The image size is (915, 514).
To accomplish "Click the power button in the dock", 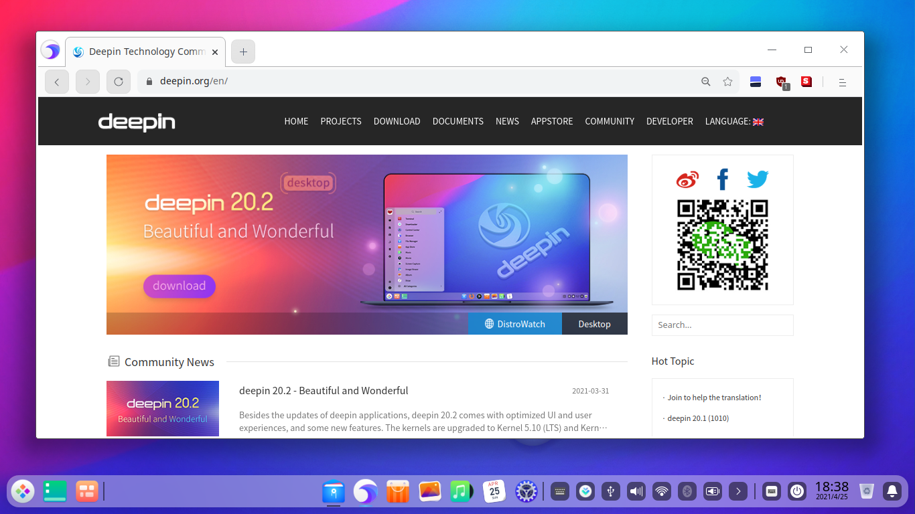I will point(797,491).
